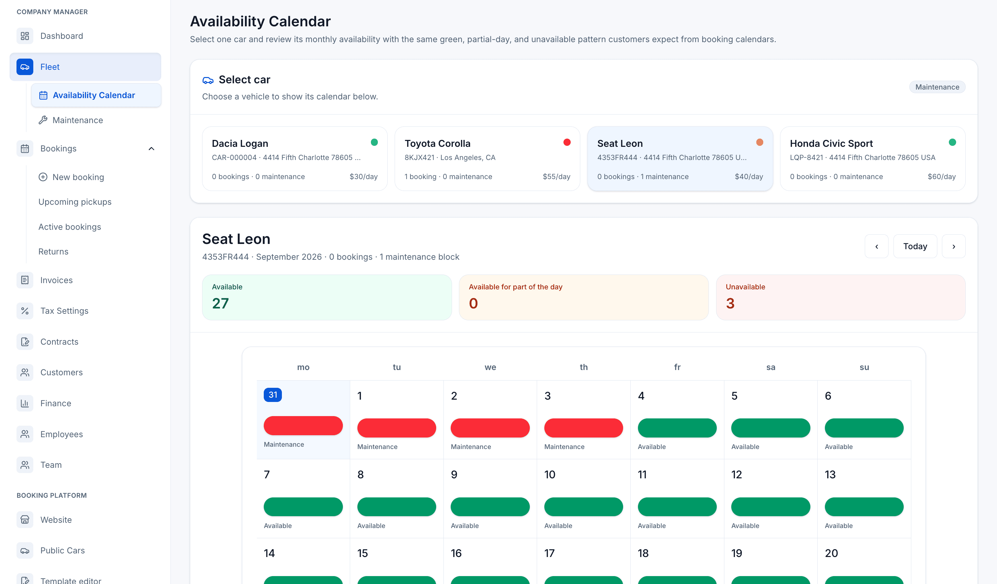Click the green status dot on Honda Civic Sport
Screen dimensions: 997x584
click(x=952, y=142)
